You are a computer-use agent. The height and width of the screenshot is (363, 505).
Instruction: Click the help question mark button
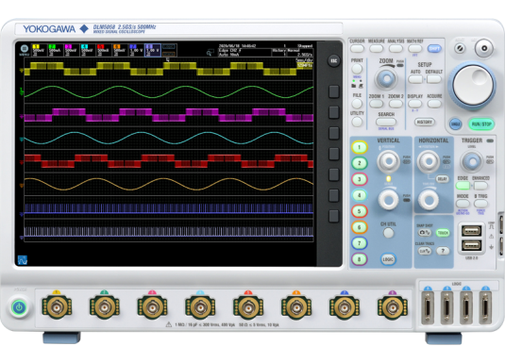click(443, 251)
